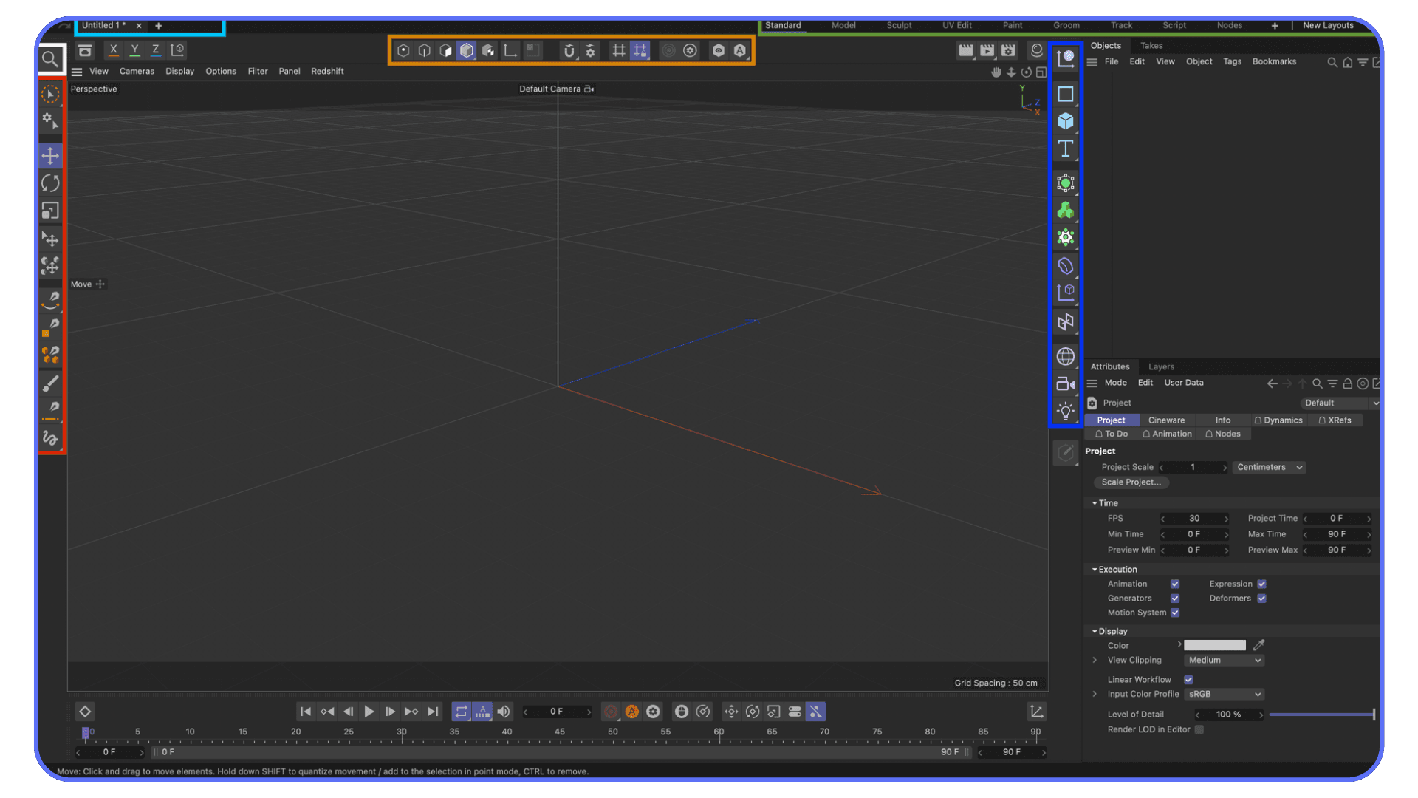Open the Cube primitive icon in right toolbar

(x=1066, y=120)
